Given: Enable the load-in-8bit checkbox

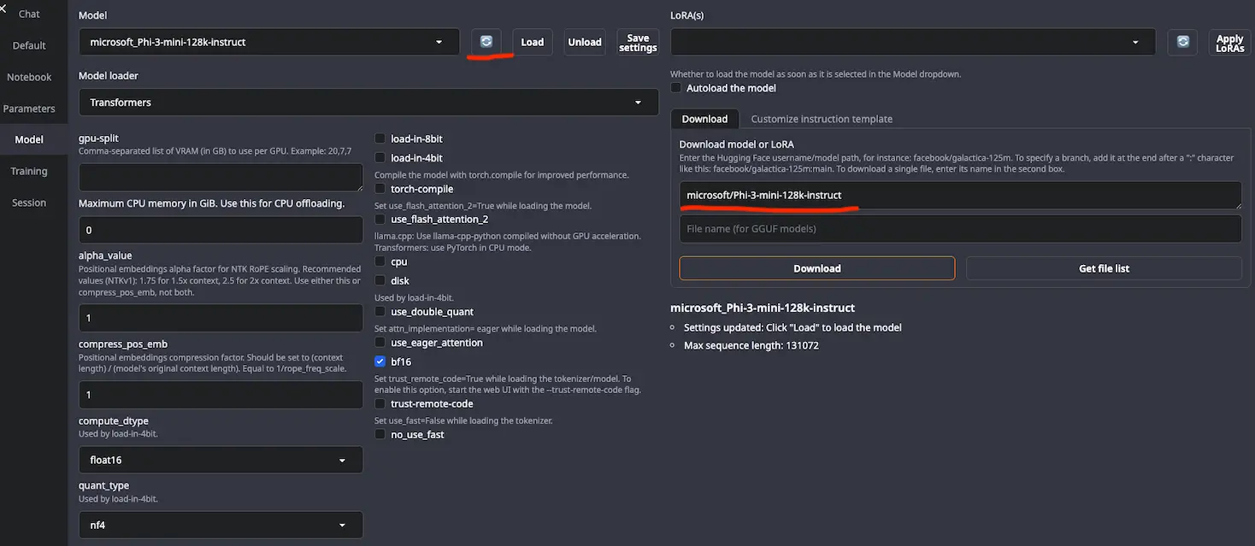Looking at the screenshot, I should 380,138.
